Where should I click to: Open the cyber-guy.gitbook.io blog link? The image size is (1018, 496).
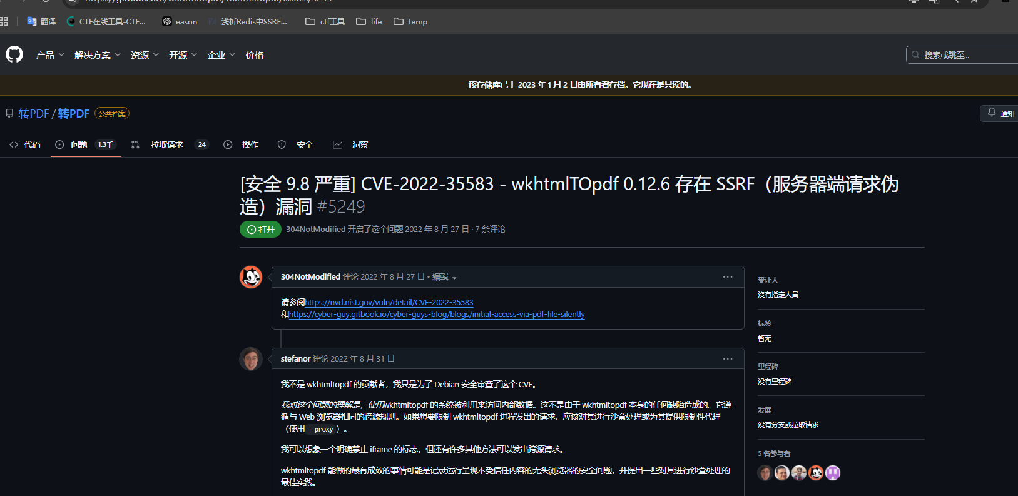pyautogui.click(x=437, y=314)
